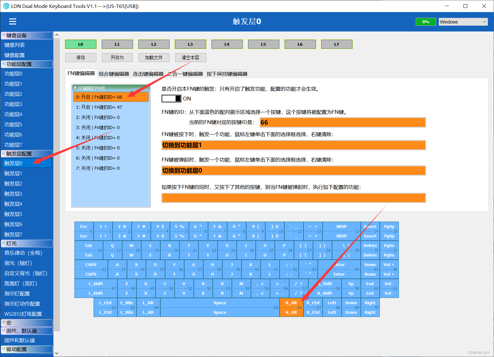Switch to the 连击键编辑器 tab
494x357 pixels.
coord(148,74)
